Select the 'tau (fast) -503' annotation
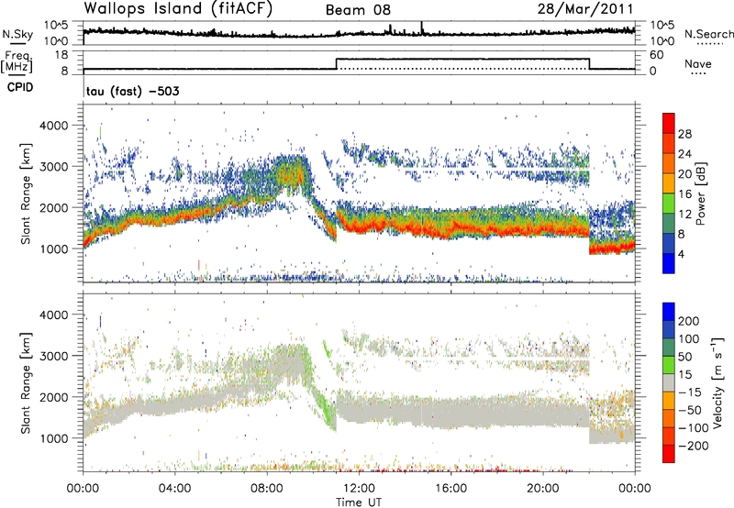The image size is (734, 508). [x=132, y=91]
